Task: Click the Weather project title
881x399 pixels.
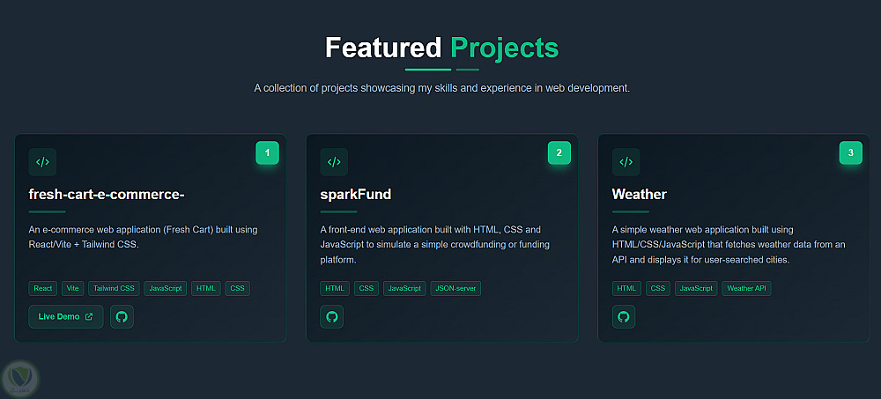Action: coord(640,194)
